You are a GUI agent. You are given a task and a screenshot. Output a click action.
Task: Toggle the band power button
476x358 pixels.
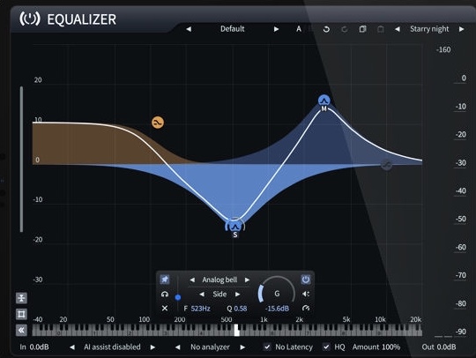[306, 280]
